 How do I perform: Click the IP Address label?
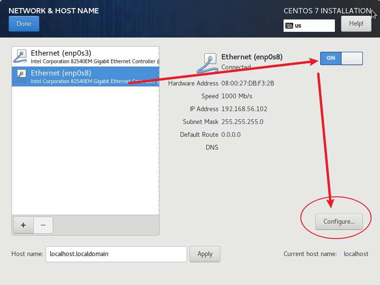204,109
